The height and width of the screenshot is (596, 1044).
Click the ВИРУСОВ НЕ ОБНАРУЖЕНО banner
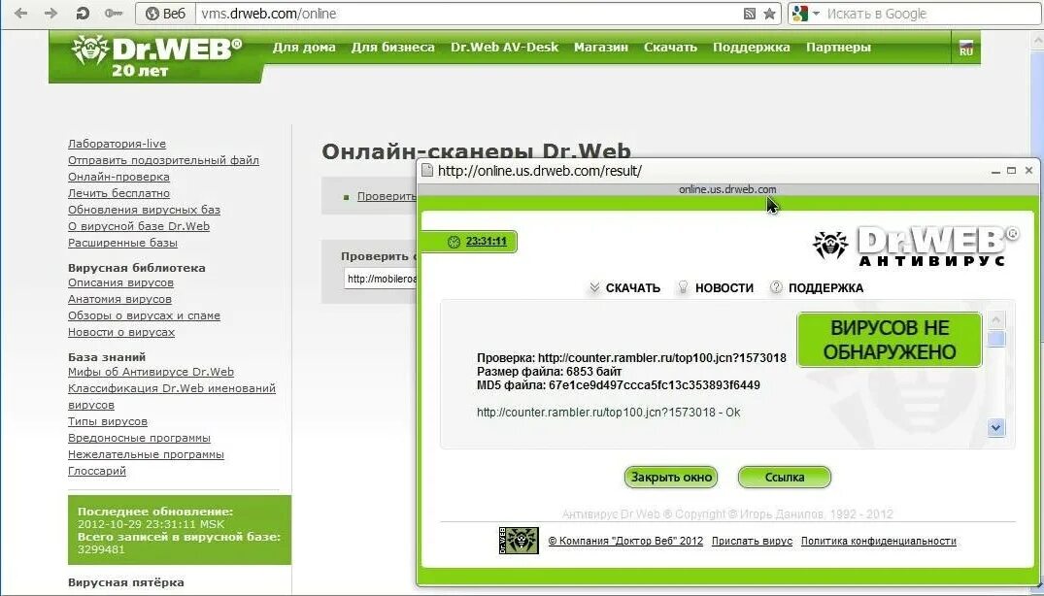tap(890, 339)
